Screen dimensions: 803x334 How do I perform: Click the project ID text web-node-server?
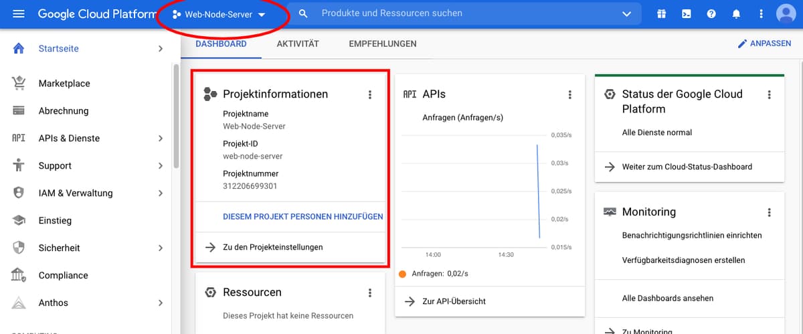pyautogui.click(x=253, y=156)
